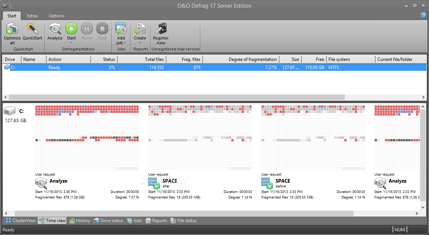Image resolution: width=429 pixels, height=235 pixels.
Task: Click the NUM status bar indicator
Action: (x=400, y=229)
